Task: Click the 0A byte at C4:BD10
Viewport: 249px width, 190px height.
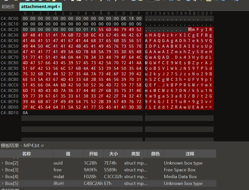Action: [x=25, y=113]
